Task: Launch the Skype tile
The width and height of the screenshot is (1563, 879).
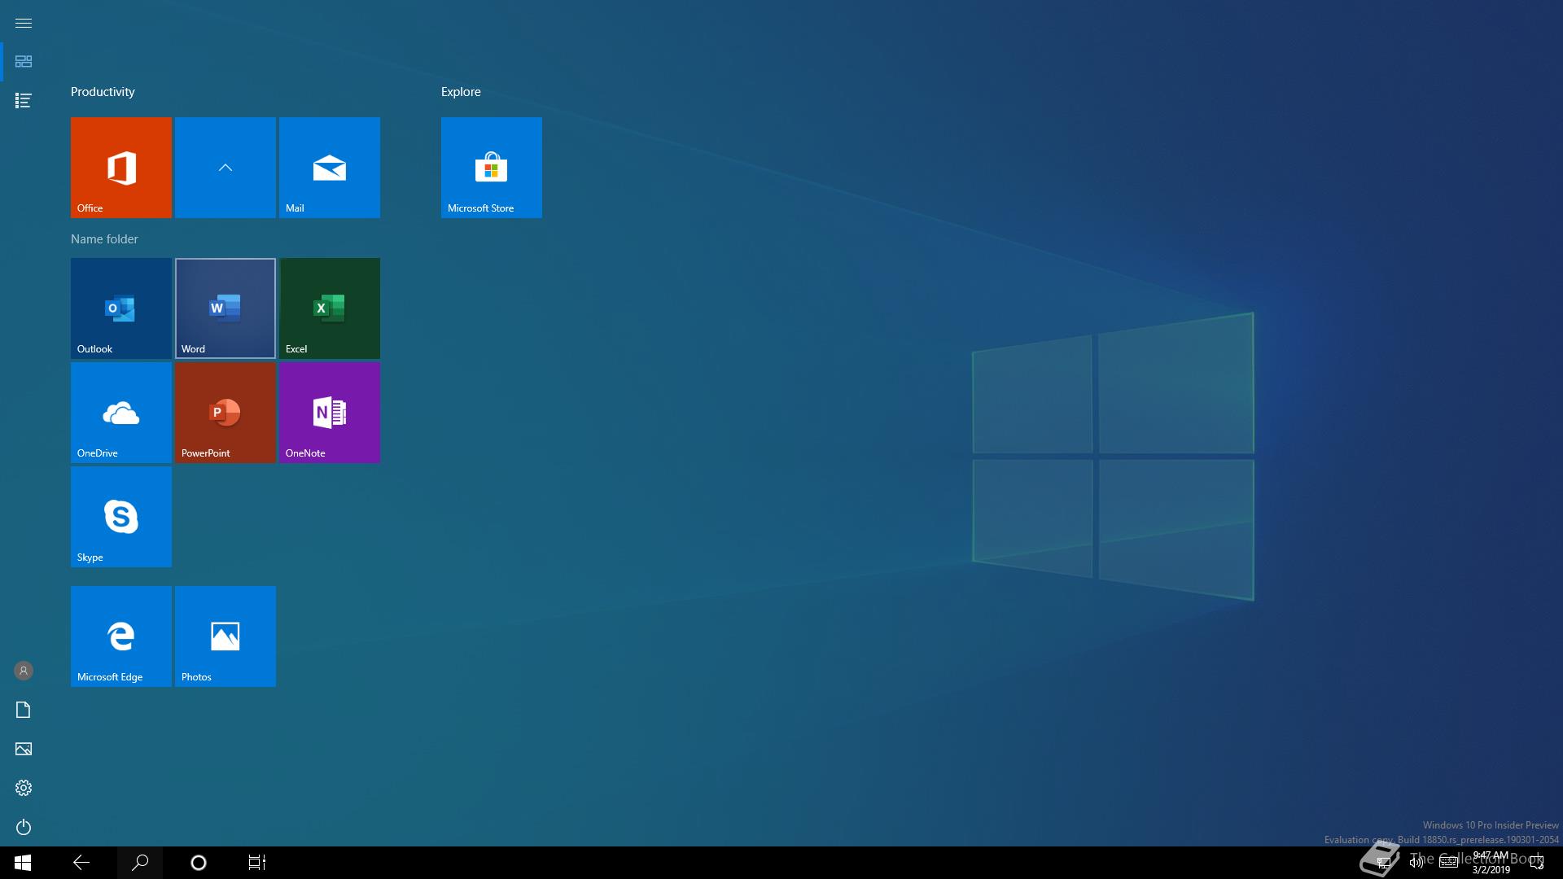Action: point(121,517)
